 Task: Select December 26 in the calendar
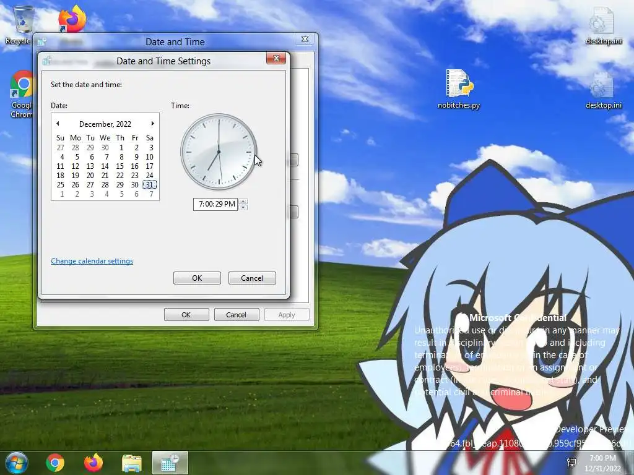pyautogui.click(x=75, y=184)
